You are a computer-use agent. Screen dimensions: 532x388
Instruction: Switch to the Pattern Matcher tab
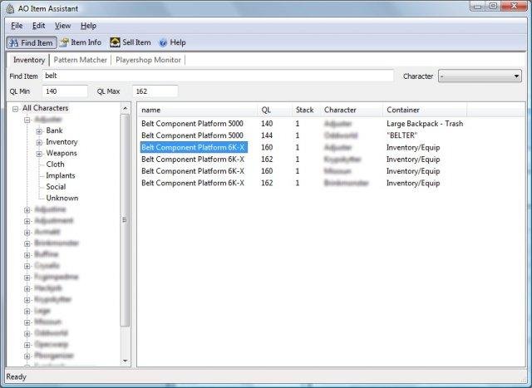tap(80, 60)
